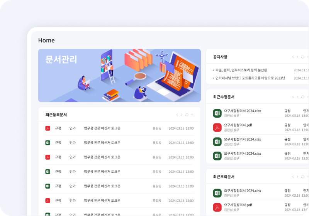
Task: Click the next arrow in 공지사항 header
Action: click(x=297, y=57)
